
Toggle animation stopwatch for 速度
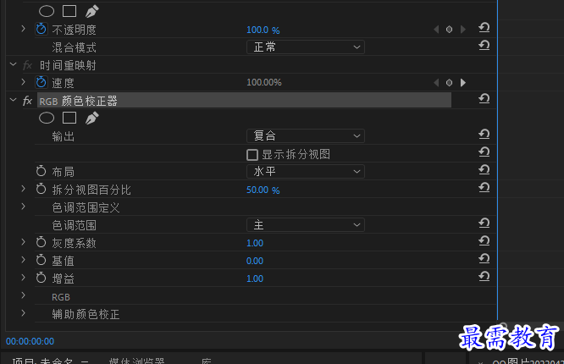pyautogui.click(x=41, y=82)
